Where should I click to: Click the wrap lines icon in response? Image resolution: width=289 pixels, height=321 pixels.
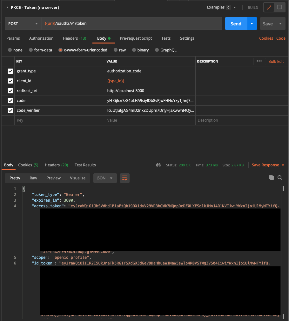[x=125, y=178]
